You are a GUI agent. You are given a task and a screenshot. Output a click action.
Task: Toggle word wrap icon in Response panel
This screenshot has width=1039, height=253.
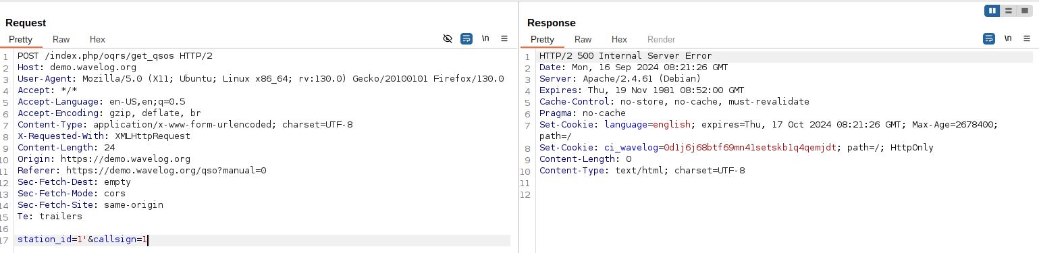pyautogui.click(x=988, y=39)
